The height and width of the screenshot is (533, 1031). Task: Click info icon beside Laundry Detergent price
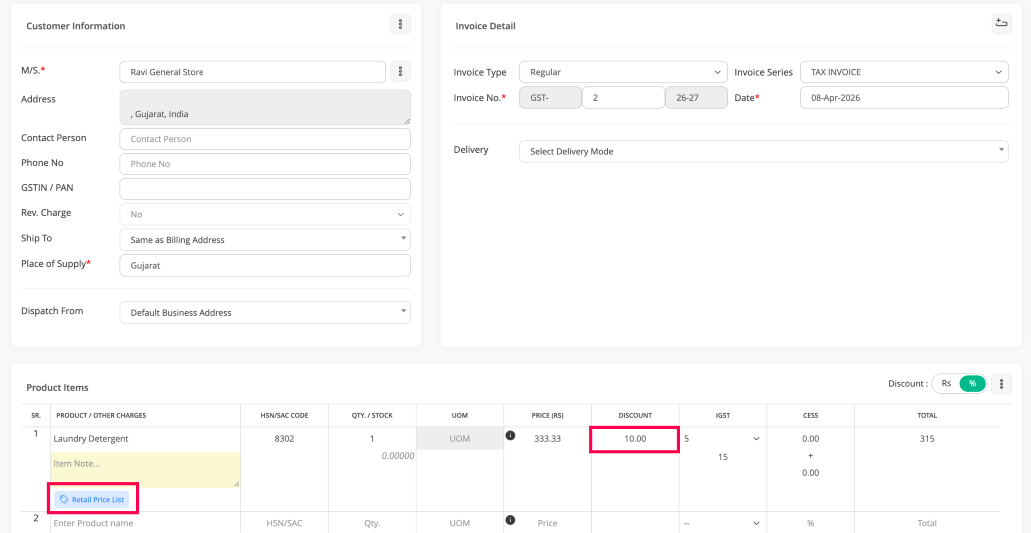coord(510,435)
